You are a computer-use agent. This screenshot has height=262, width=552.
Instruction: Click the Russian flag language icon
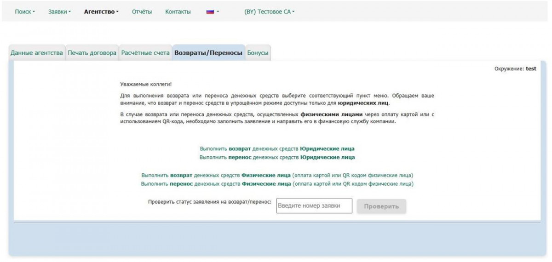point(210,12)
